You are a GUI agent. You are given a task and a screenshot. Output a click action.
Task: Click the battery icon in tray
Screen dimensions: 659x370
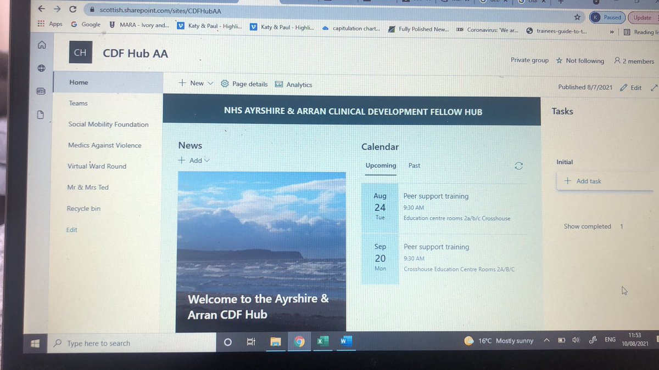click(x=562, y=340)
